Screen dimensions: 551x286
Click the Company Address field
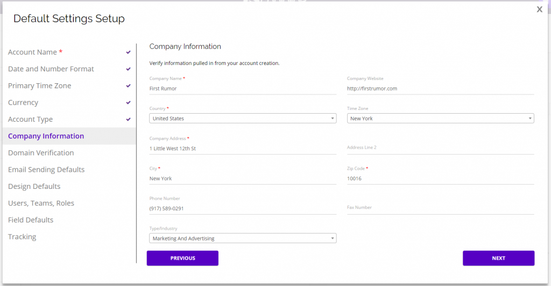click(x=243, y=149)
